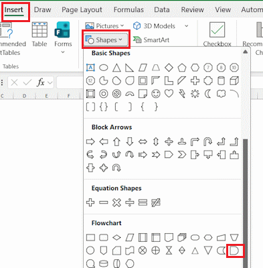
Task: Choose the Right Triangle shape
Action: tap(130, 68)
